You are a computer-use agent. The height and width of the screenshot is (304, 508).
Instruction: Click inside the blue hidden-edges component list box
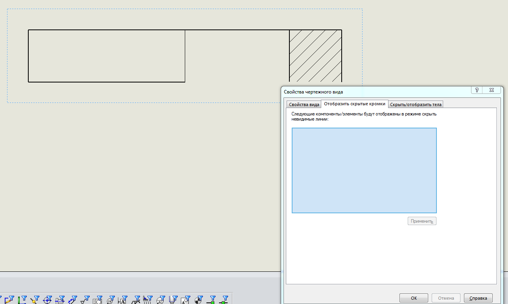pos(364,170)
